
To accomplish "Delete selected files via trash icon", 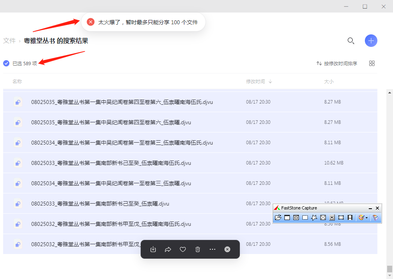I will [197, 249].
